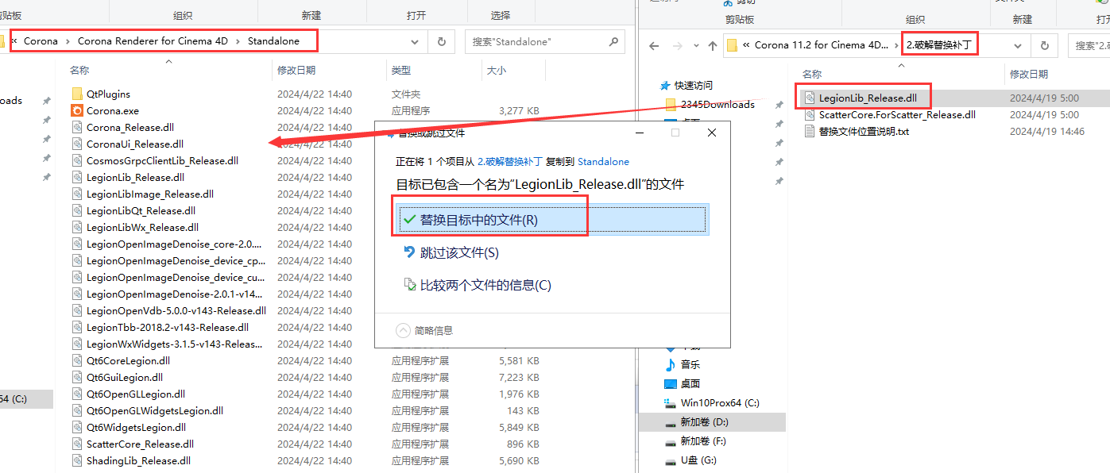
Task: Select Qt6OpenGLWidgetsLegion.dll file name
Action: [155, 410]
